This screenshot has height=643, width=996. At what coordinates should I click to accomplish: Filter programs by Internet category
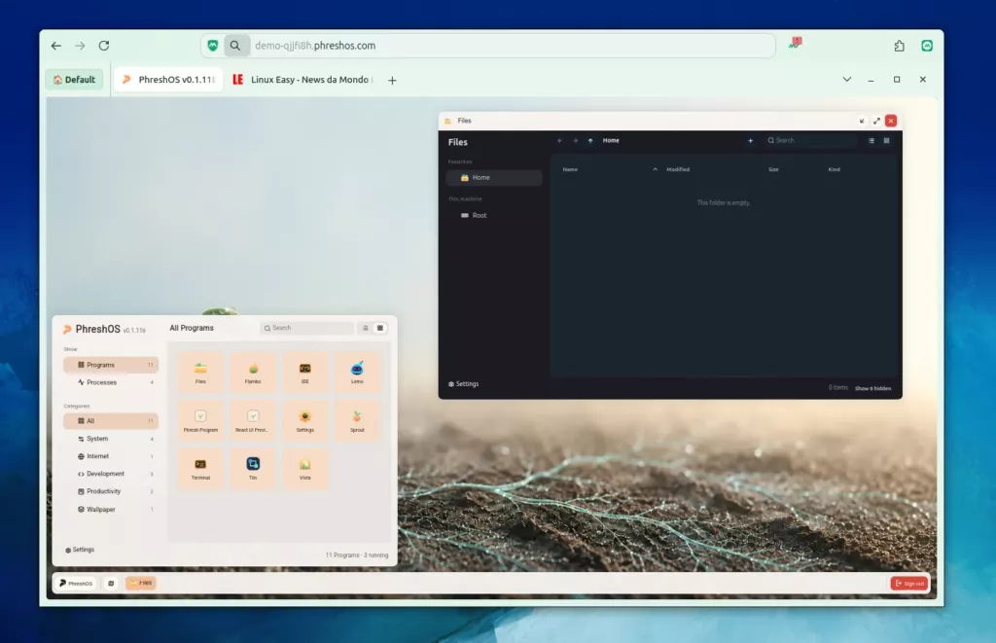point(111,456)
